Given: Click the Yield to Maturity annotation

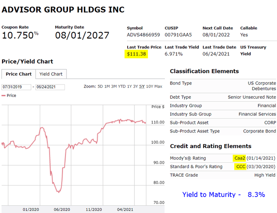Looking at the screenshot, I should click(223, 195).
